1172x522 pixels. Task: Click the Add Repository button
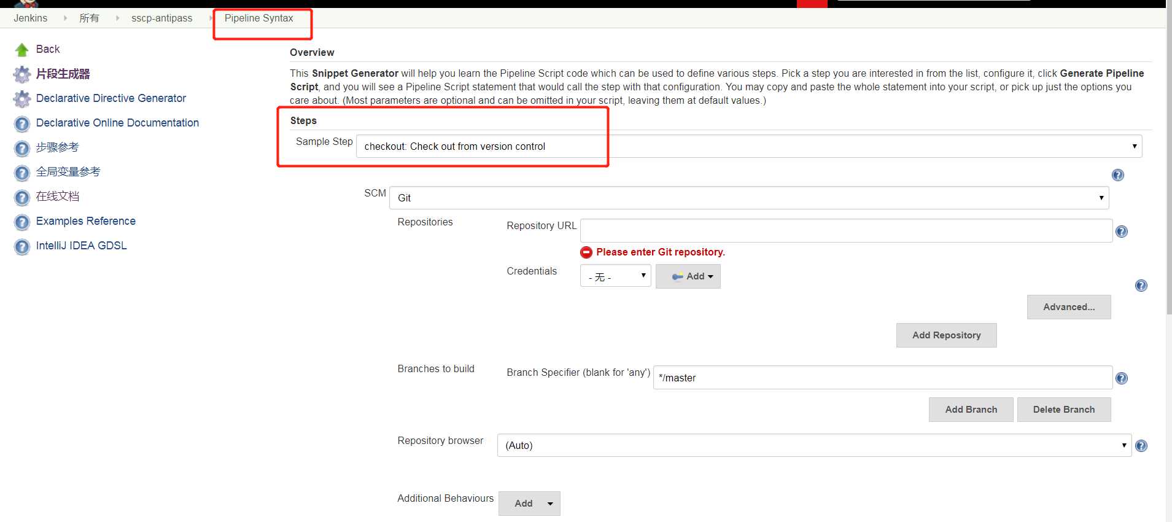pyautogui.click(x=946, y=335)
